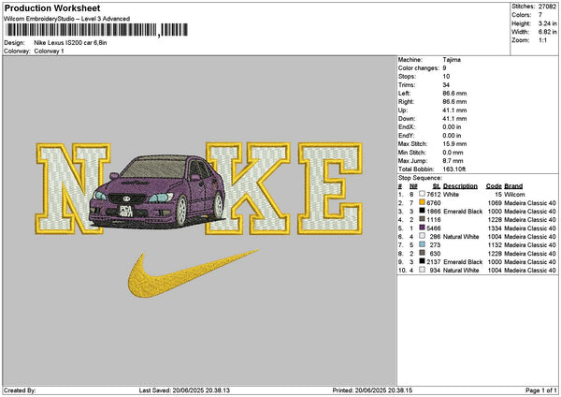561x397 pixels.
Task: Select the 'Wilcom' brand cell in row 1
Action: (514, 194)
